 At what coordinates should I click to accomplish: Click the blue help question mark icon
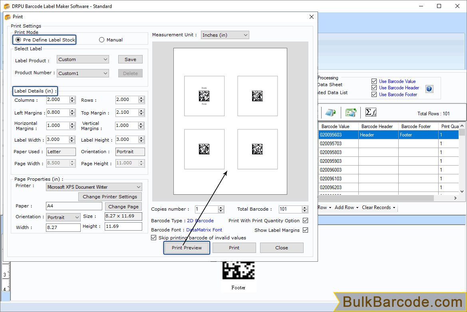[x=429, y=89]
